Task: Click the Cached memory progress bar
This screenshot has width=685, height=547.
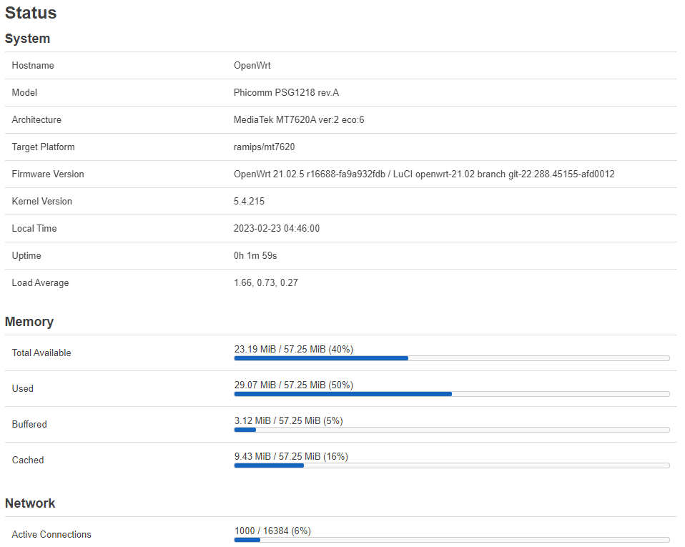Action: 451,465
